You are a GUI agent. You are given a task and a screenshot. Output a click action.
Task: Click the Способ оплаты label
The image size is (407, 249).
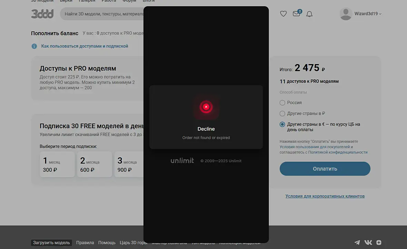[x=293, y=92]
